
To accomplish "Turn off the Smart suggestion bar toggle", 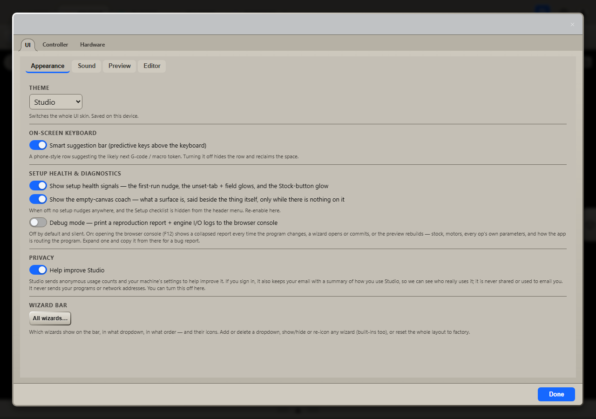I will (x=38, y=145).
